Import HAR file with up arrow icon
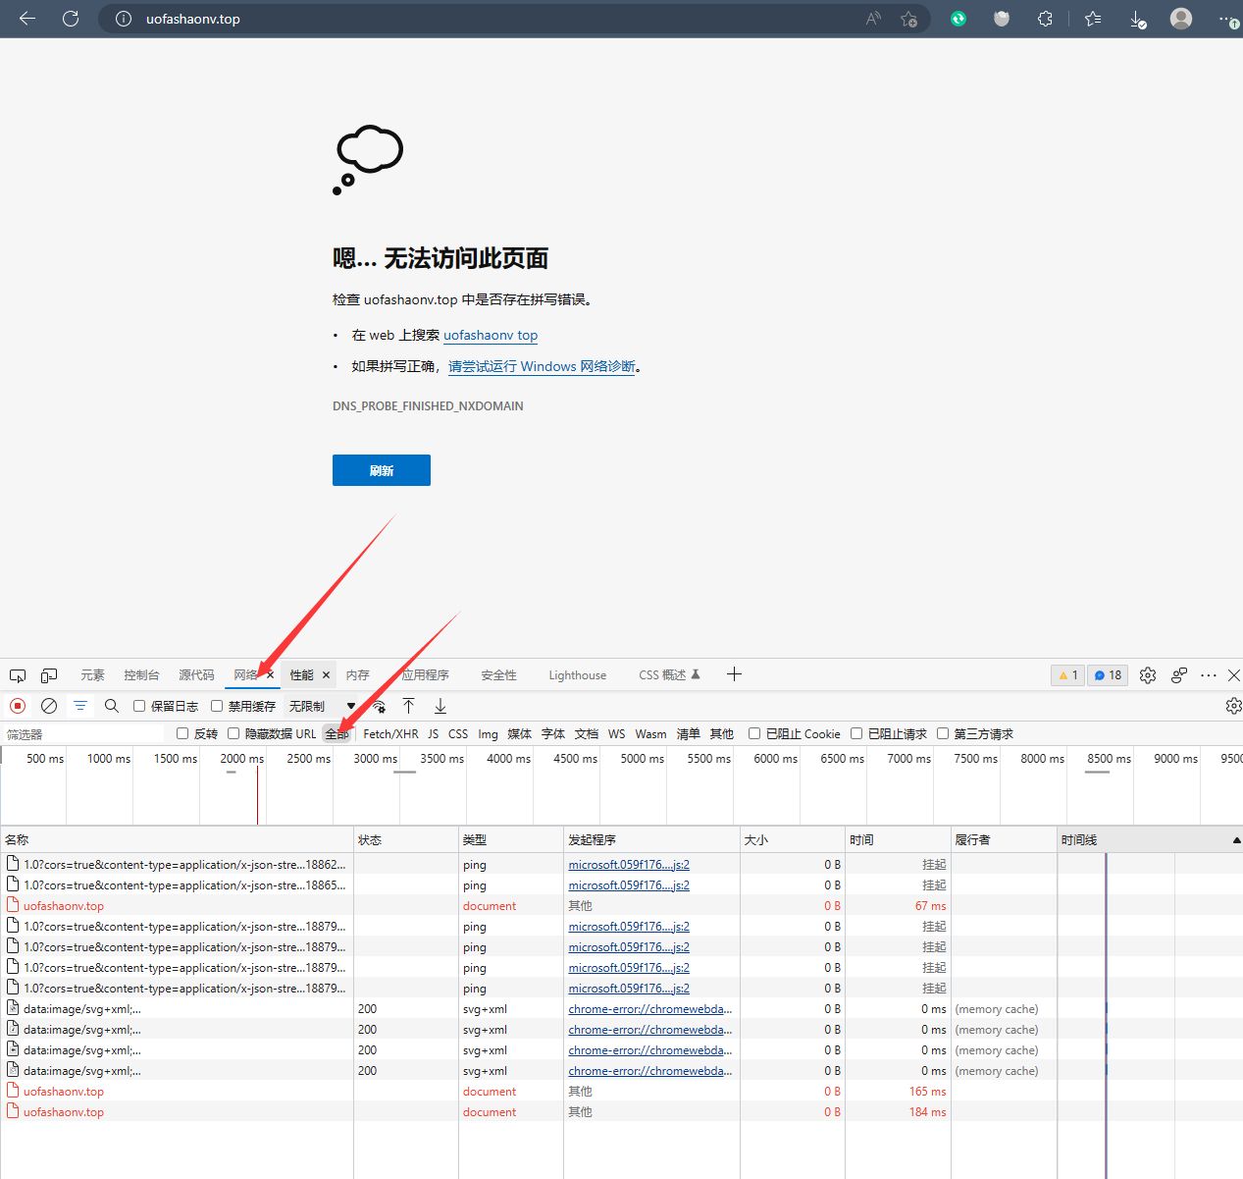Viewport: 1243px width, 1179px height. coord(409,706)
